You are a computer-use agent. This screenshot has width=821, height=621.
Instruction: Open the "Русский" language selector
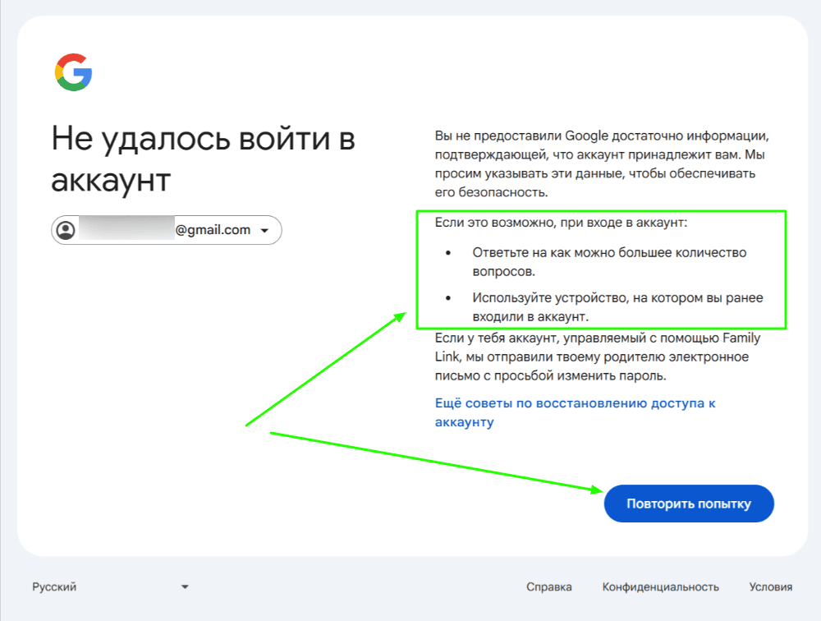(x=54, y=586)
